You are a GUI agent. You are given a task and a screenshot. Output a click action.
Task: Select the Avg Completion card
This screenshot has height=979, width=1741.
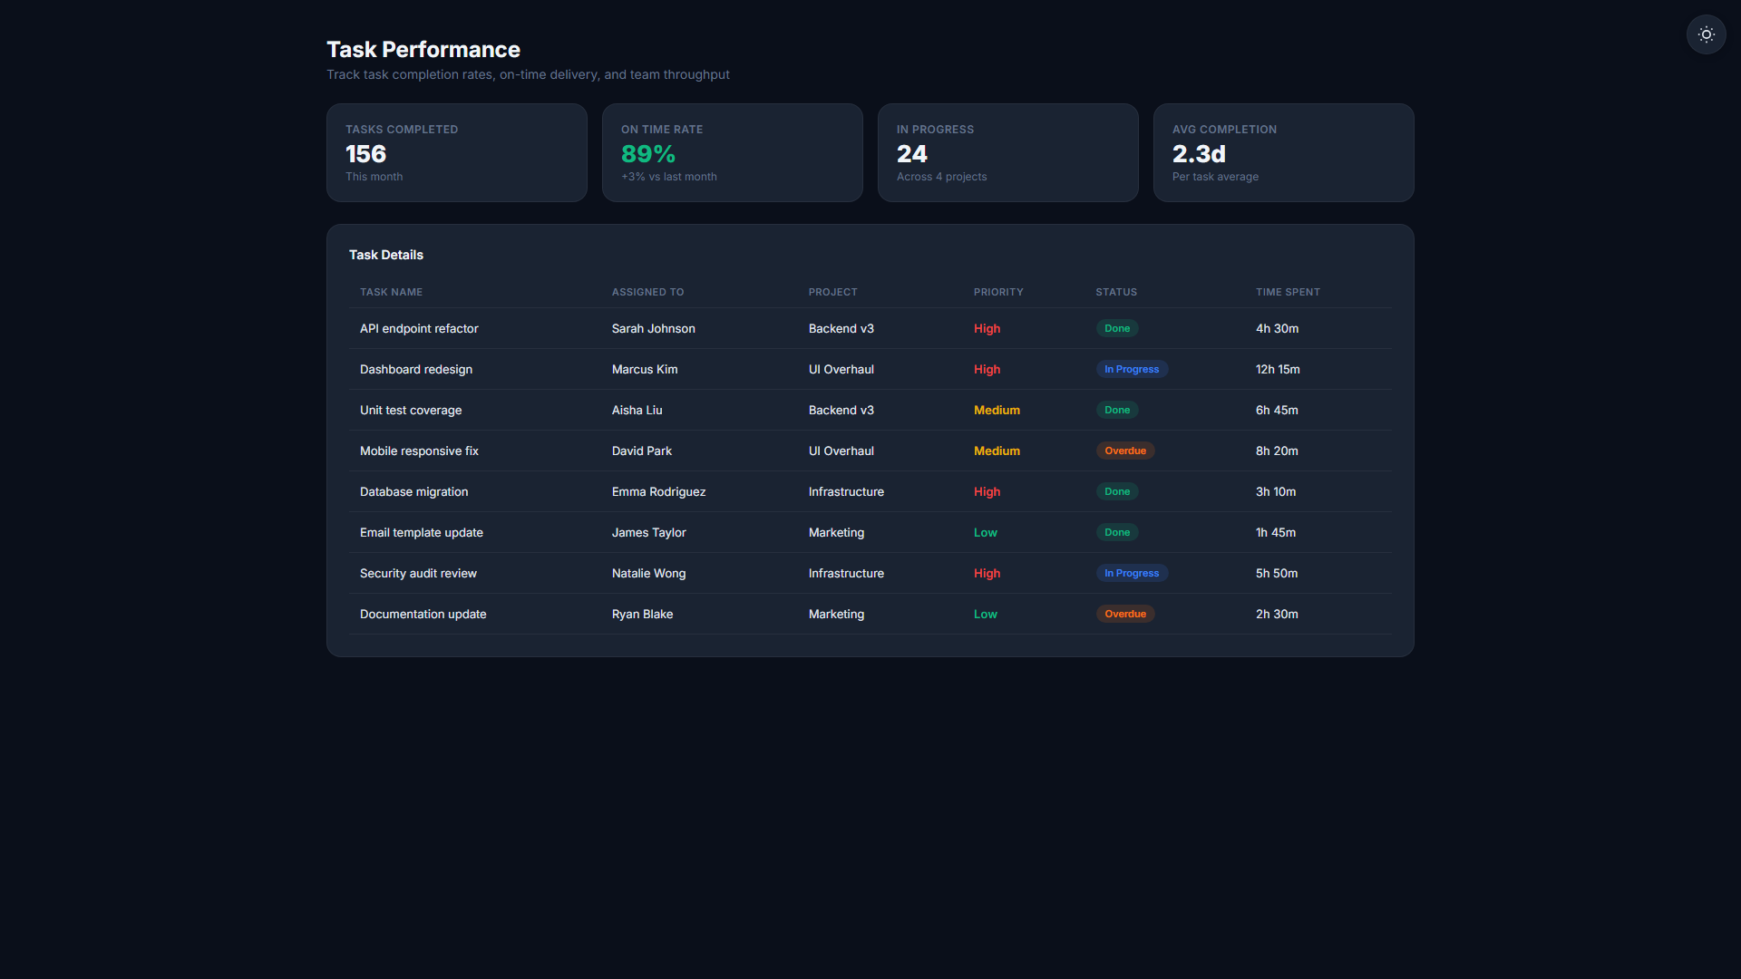(1284, 152)
